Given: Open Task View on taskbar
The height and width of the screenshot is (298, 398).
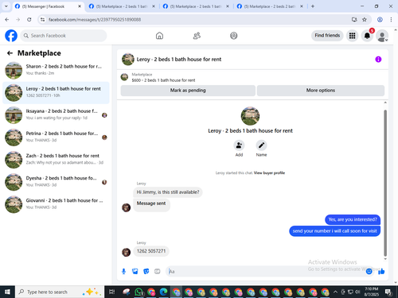Looking at the screenshot, I should (x=112, y=292).
